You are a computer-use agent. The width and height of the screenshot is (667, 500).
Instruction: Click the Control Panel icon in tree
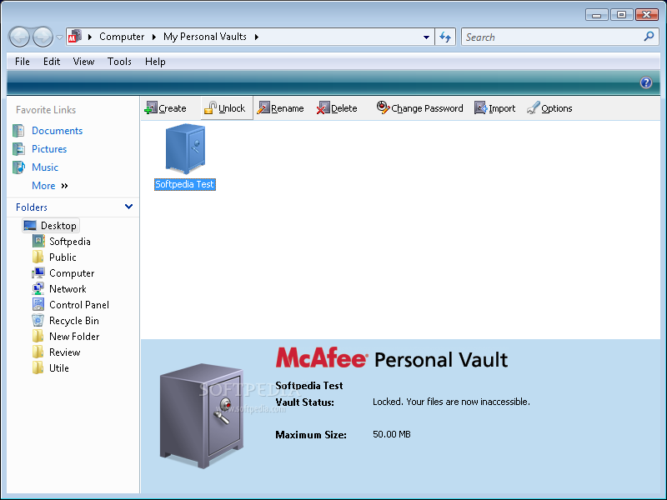pyautogui.click(x=38, y=305)
